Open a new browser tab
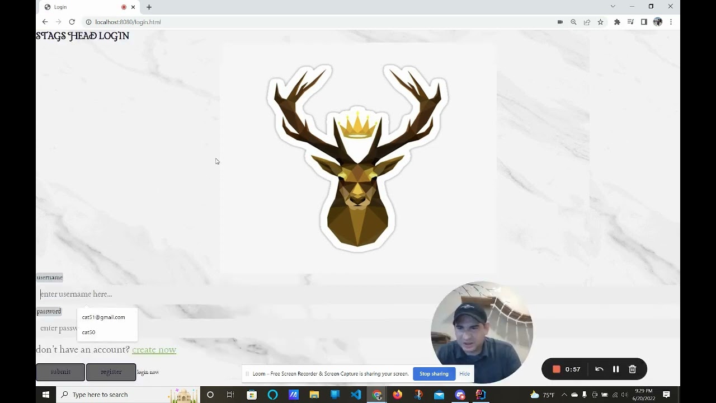This screenshot has width=716, height=403. 149,7
